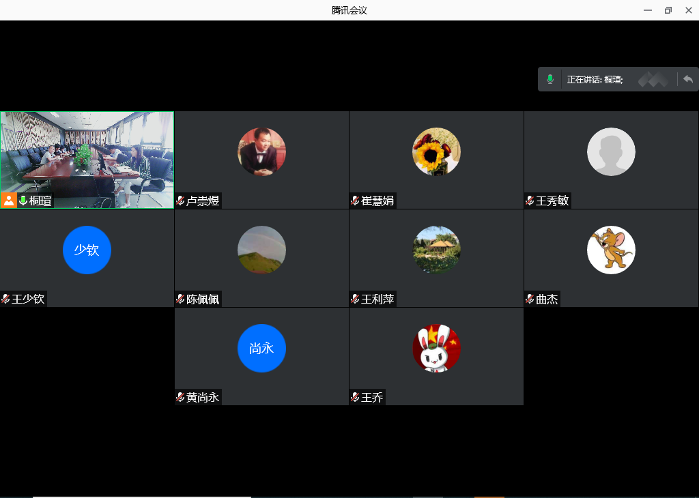Click the blue 少钦 avatar circle
Image resolution: width=699 pixels, height=498 pixels.
coord(87,250)
